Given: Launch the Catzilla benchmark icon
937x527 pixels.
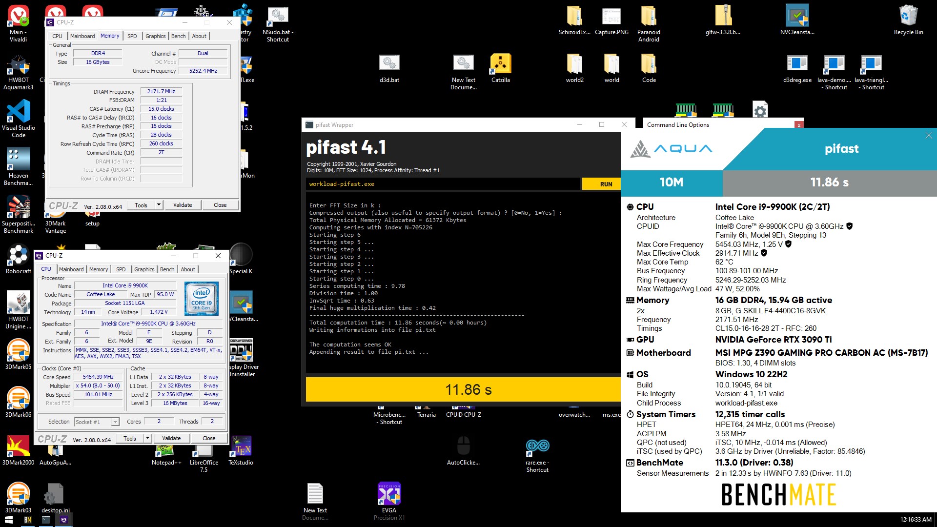Looking at the screenshot, I should [500, 68].
